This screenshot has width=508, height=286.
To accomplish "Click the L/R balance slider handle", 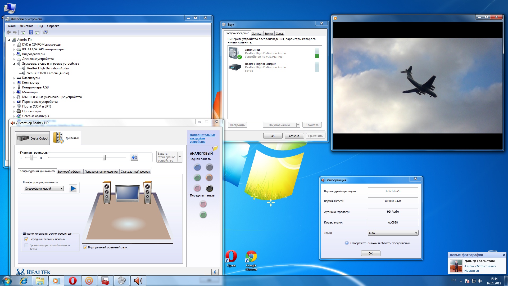I will coord(31,158).
